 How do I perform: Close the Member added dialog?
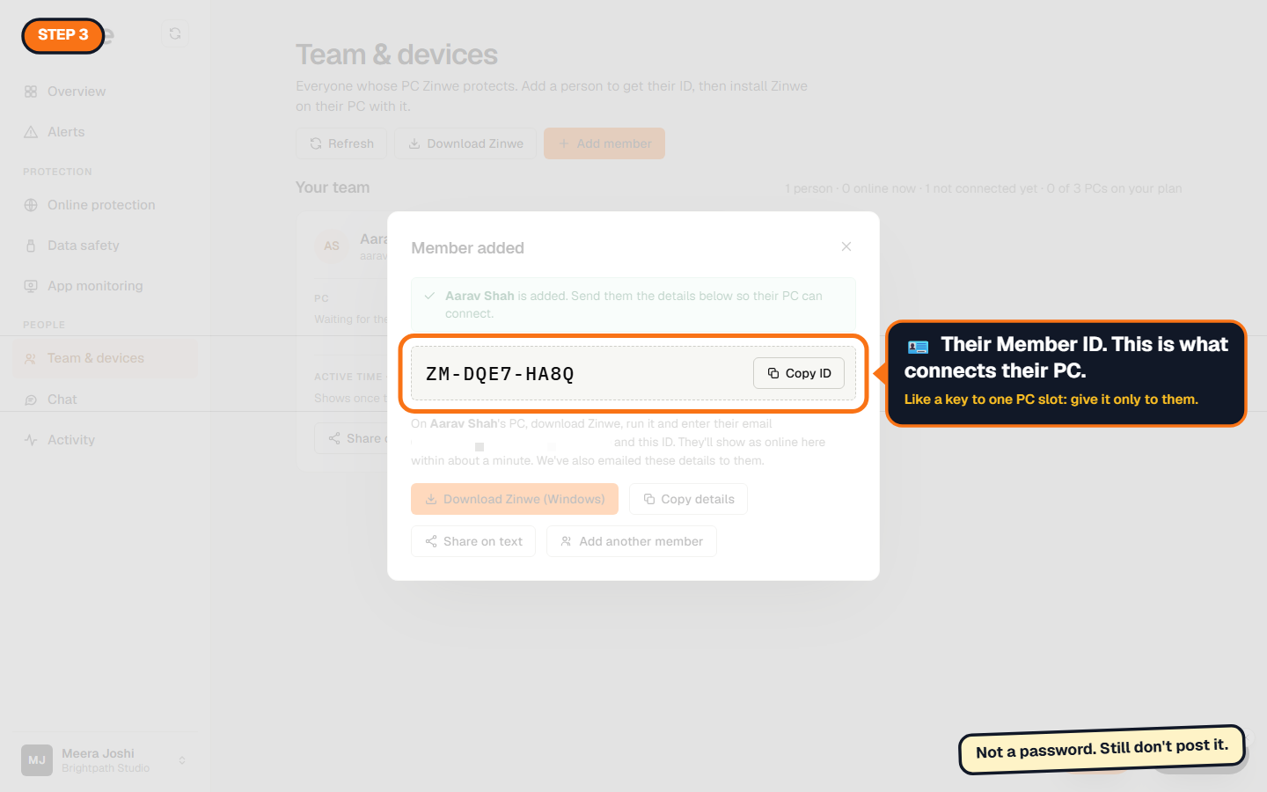coord(846,246)
